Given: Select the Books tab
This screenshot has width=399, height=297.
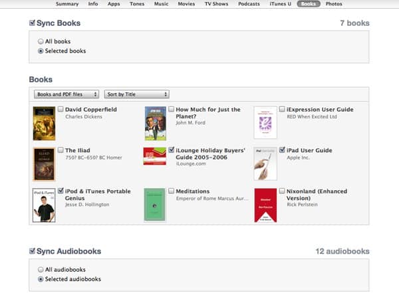Looking at the screenshot, I should click(x=309, y=4).
